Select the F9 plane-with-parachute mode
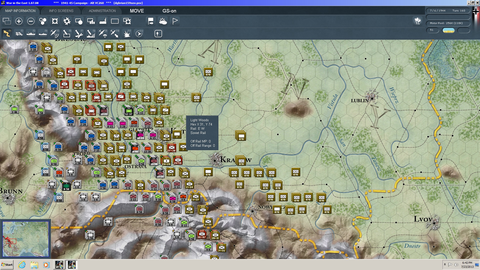The height and width of the screenshot is (270, 480). click(x=103, y=33)
